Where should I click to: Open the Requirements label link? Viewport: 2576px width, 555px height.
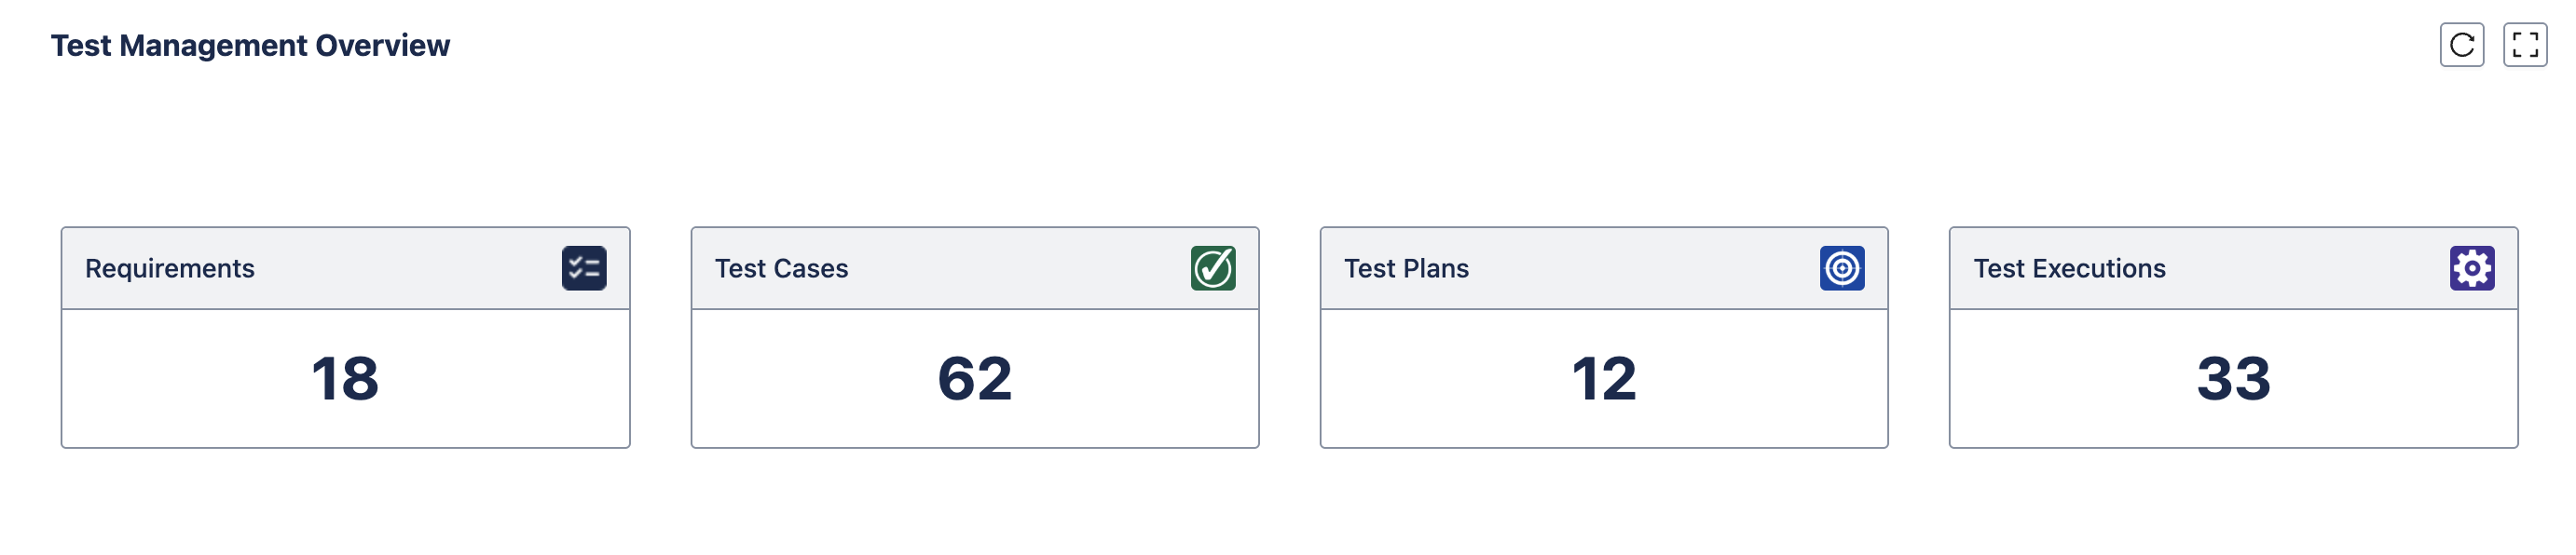tap(170, 268)
